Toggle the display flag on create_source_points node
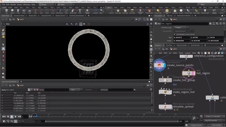The height and width of the screenshot is (127, 226). 165,65
